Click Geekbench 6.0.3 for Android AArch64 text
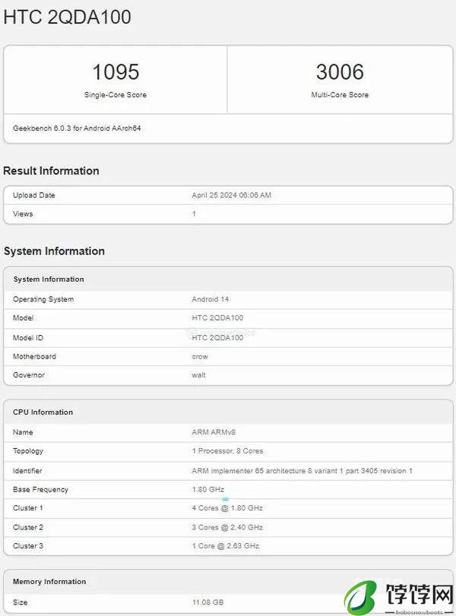Viewport: 456px width, 616px height. coord(77,128)
